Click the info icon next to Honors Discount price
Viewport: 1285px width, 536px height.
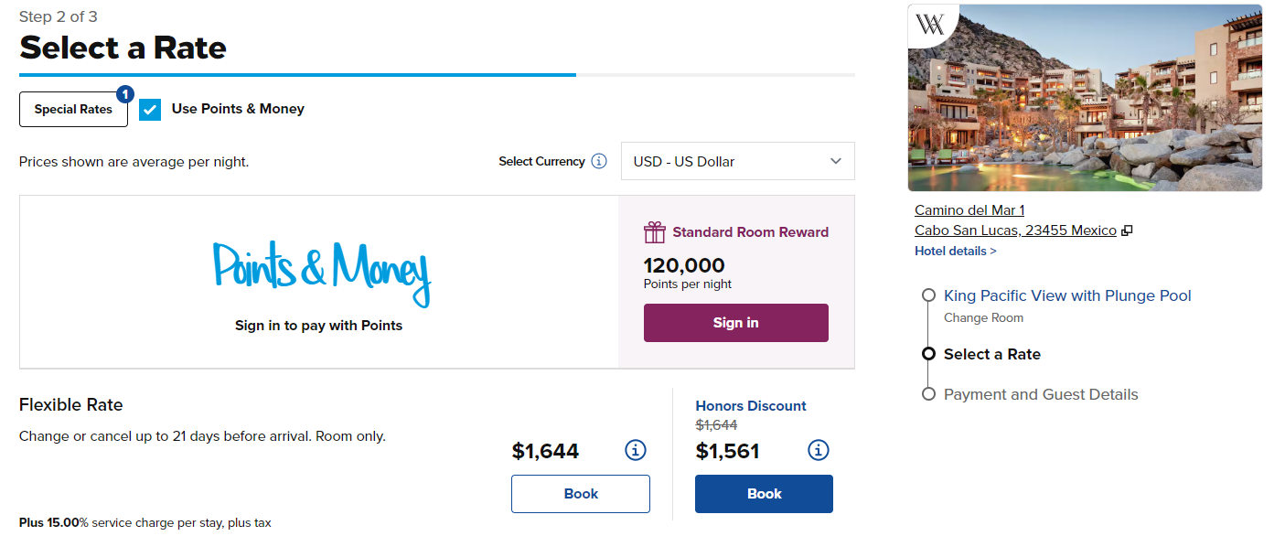tap(818, 449)
